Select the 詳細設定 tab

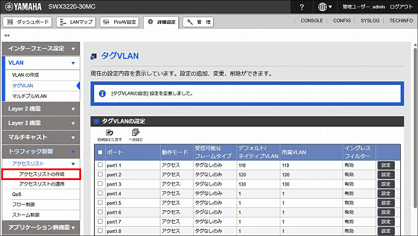(x=161, y=22)
